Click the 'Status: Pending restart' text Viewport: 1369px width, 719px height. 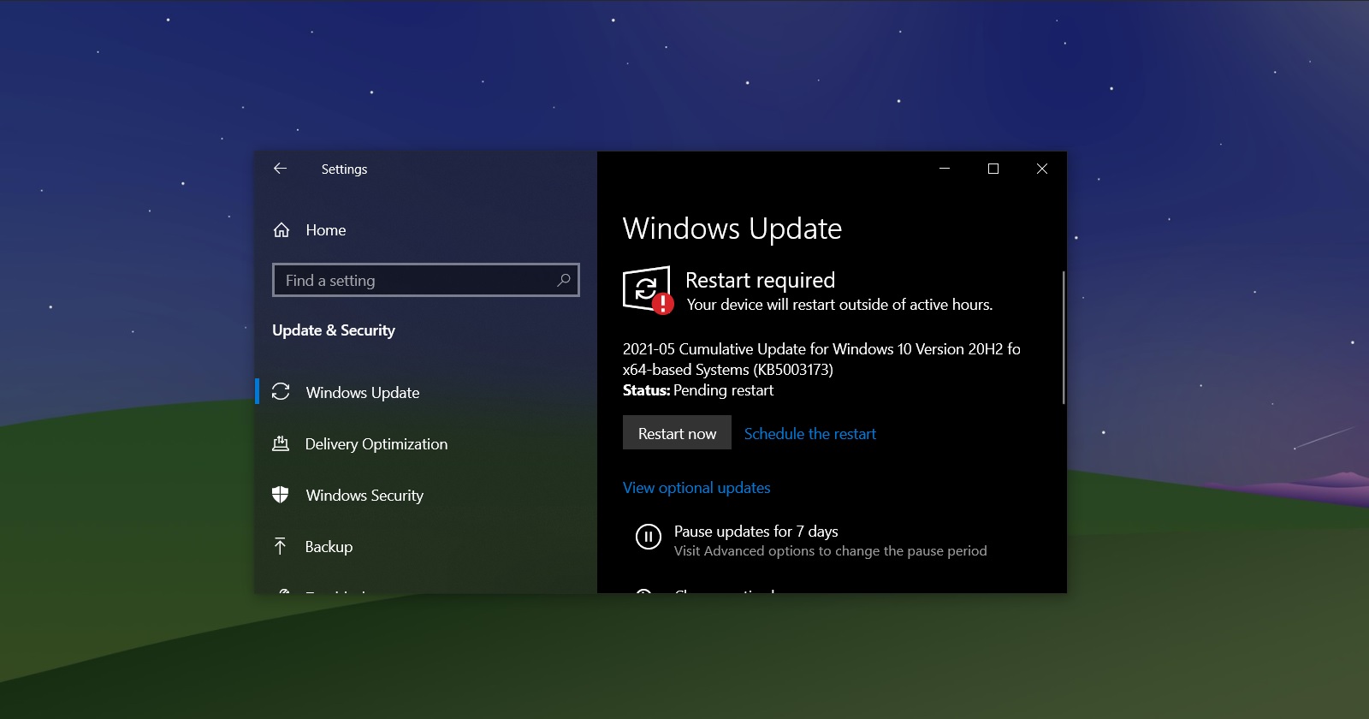698,390
